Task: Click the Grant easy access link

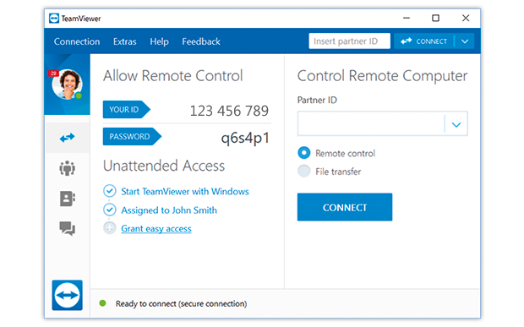Action: [x=156, y=228]
